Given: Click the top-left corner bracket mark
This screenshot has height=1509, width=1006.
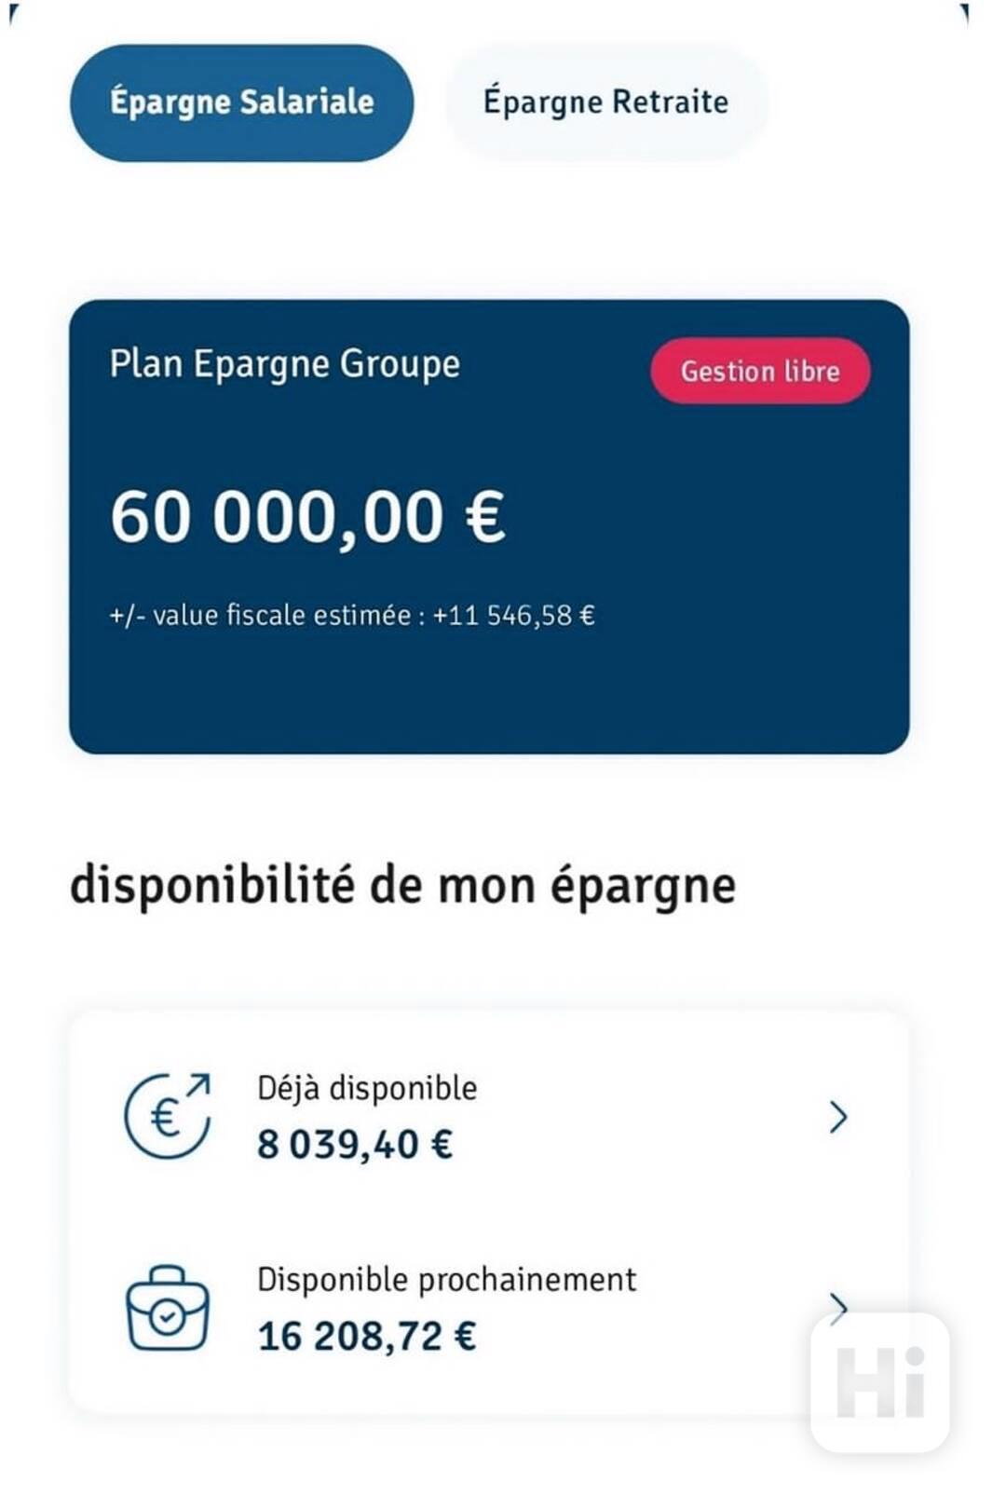Looking at the screenshot, I should coord(12,13).
